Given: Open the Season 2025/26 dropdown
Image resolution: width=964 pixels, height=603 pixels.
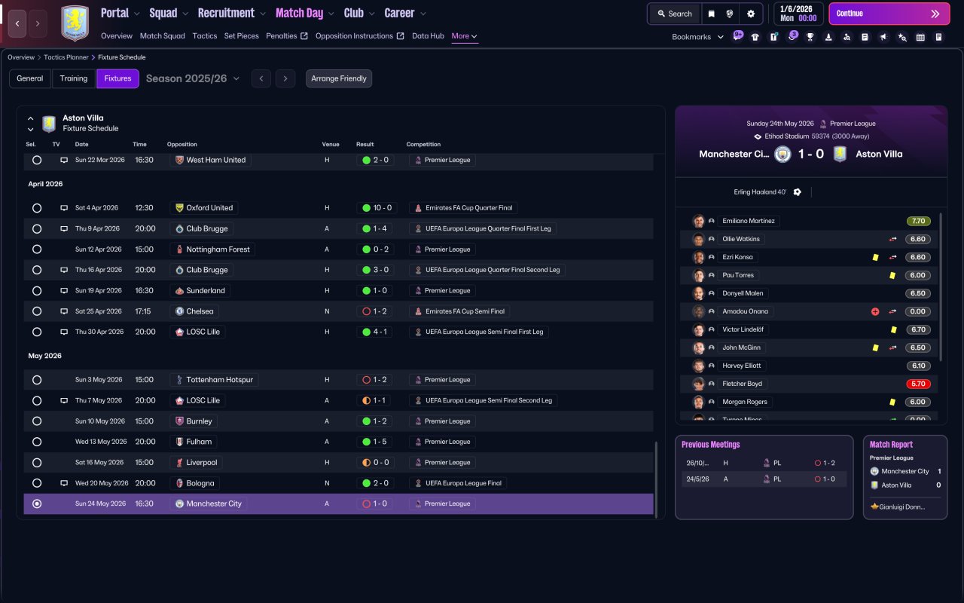Looking at the screenshot, I should tap(193, 78).
